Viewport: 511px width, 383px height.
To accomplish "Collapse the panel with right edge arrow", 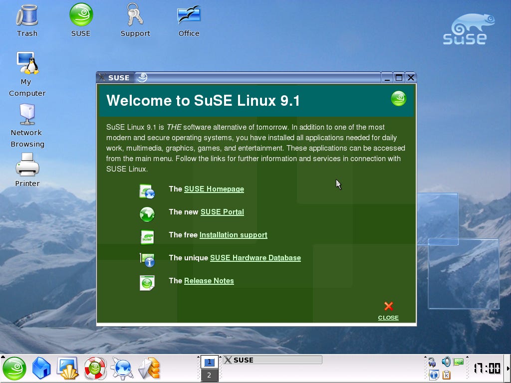I will 508,369.
